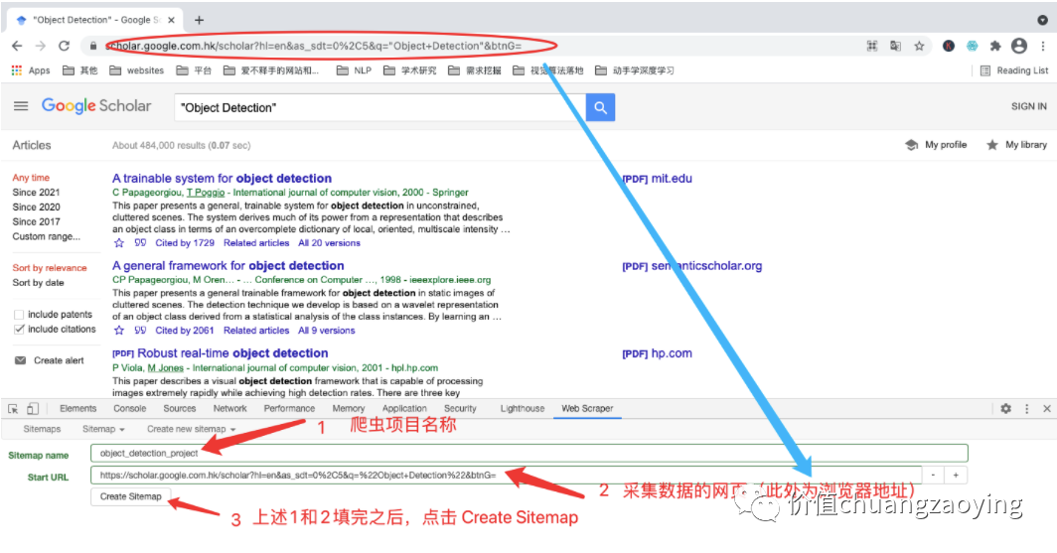Filter results Since 2017
The height and width of the screenshot is (553, 1057).
36,221
